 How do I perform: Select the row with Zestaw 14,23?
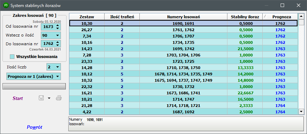click(183, 49)
